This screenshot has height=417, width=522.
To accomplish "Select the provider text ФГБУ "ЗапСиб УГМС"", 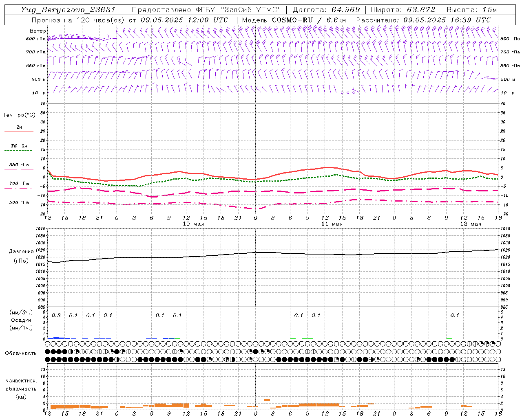I will [x=239, y=10].
